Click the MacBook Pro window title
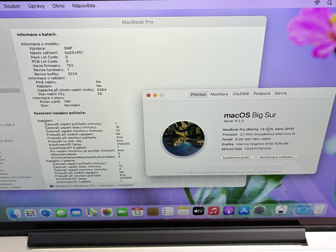 137,22
